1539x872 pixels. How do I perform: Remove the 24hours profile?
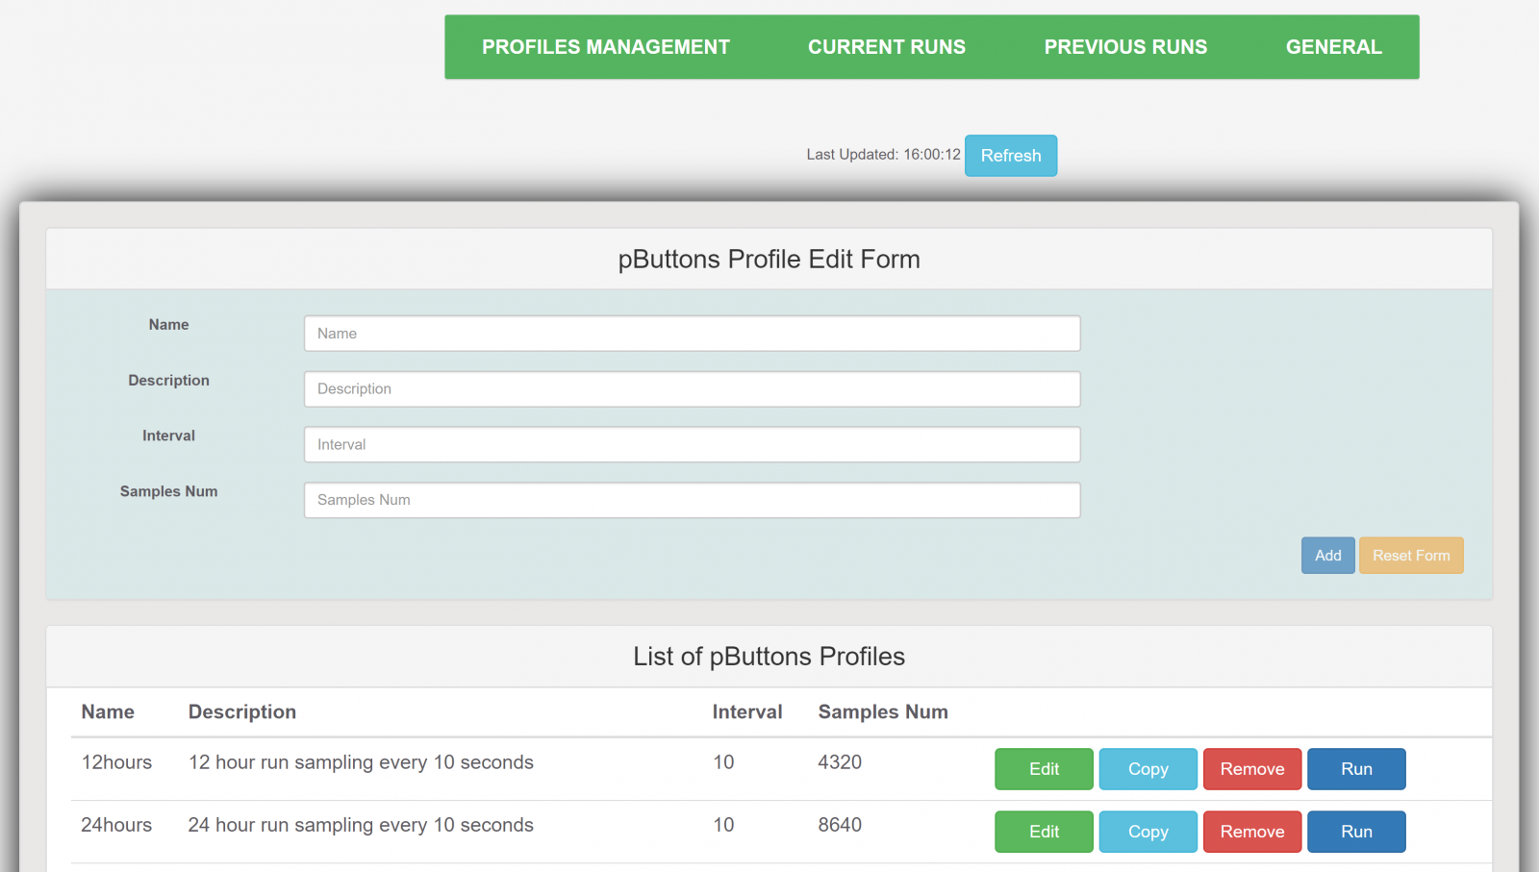(1251, 832)
